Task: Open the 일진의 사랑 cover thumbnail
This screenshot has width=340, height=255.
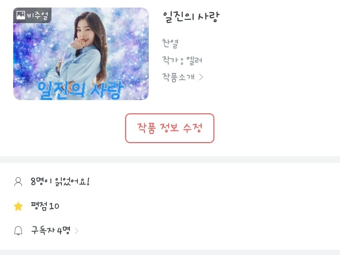Action: pyautogui.click(x=81, y=54)
